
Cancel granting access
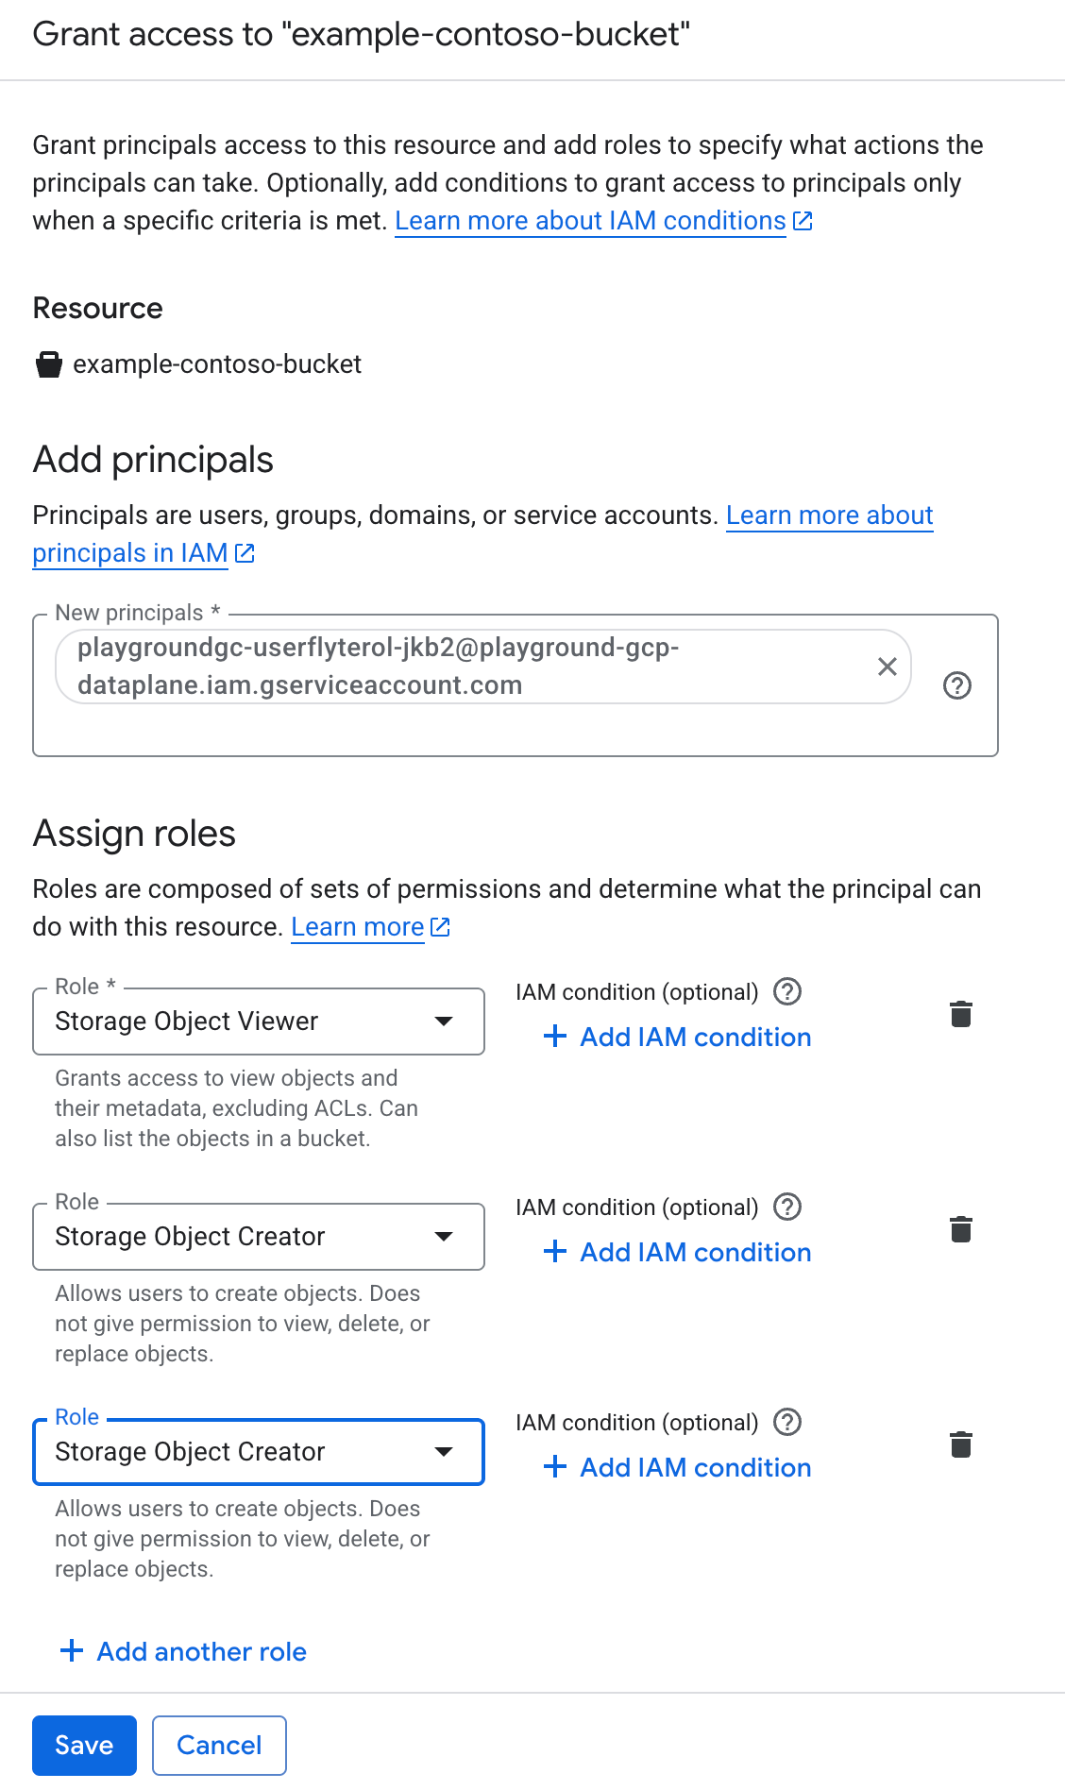219,1745
